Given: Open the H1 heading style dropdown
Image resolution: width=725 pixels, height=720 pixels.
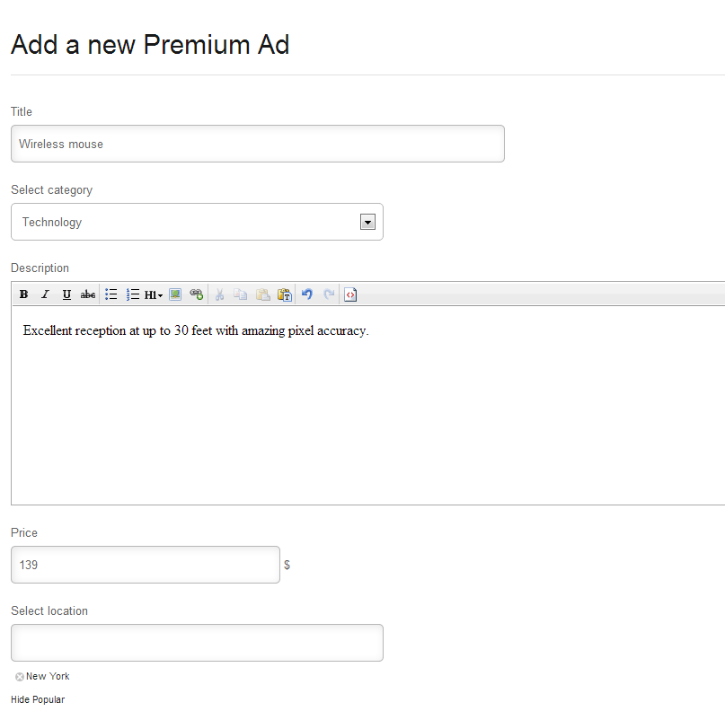Looking at the screenshot, I should point(154,294).
